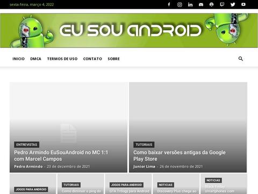Screen dimensions: 258x194
Task: Open article Como diminuir o ping
Action: (81, 191)
